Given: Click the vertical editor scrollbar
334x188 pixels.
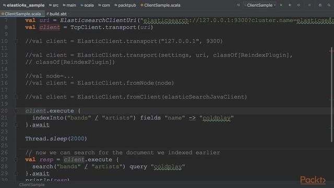Looking at the screenshot, I should click(x=331, y=95).
